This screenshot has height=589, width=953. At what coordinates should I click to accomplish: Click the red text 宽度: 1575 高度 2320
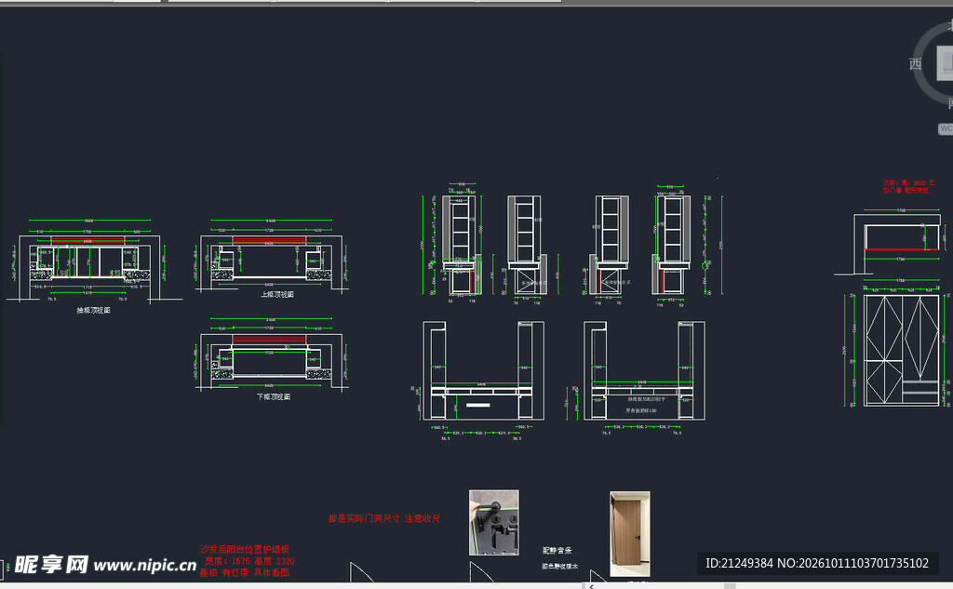point(249,561)
